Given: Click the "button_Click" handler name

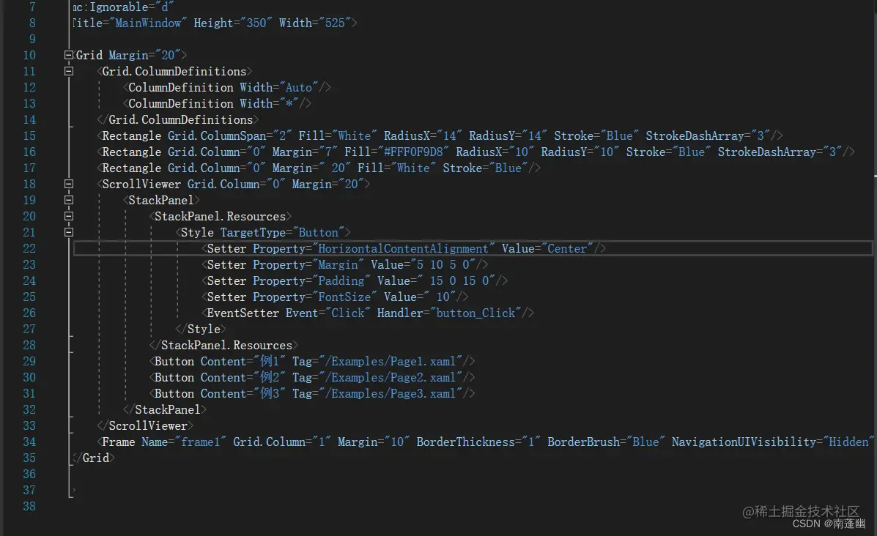Looking at the screenshot, I should click(x=475, y=313).
